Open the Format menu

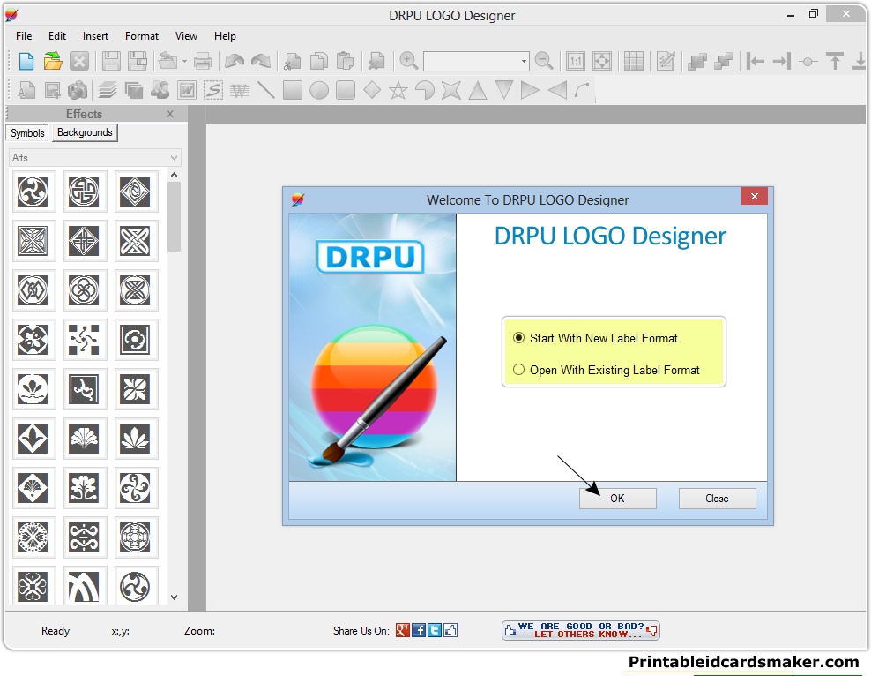click(142, 36)
